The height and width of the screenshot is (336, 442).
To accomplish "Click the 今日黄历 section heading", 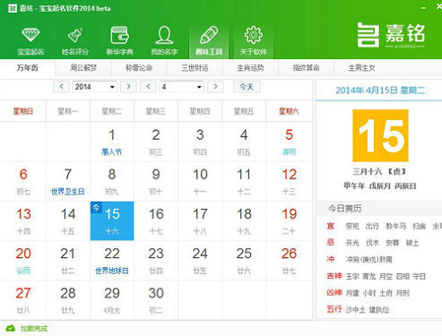I will coord(345,208).
